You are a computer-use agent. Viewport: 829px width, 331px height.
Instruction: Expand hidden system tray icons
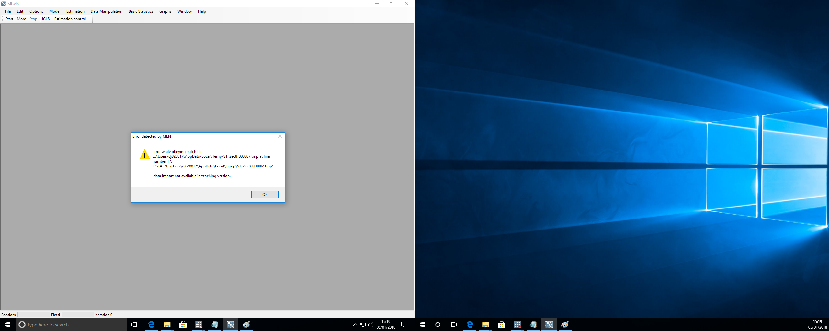click(355, 325)
